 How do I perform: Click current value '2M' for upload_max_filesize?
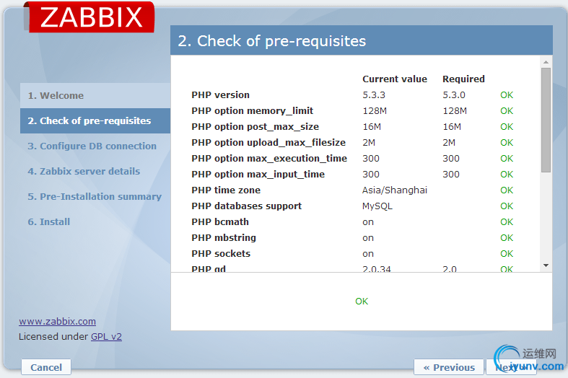[369, 143]
